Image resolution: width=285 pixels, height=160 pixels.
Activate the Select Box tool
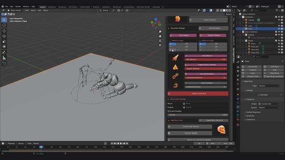click(4, 20)
